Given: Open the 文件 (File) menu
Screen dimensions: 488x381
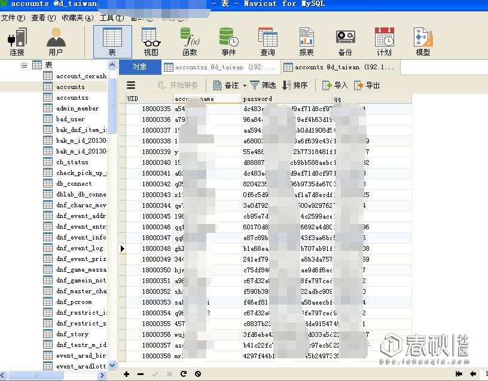Looking at the screenshot, I should [x=13, y=18].
